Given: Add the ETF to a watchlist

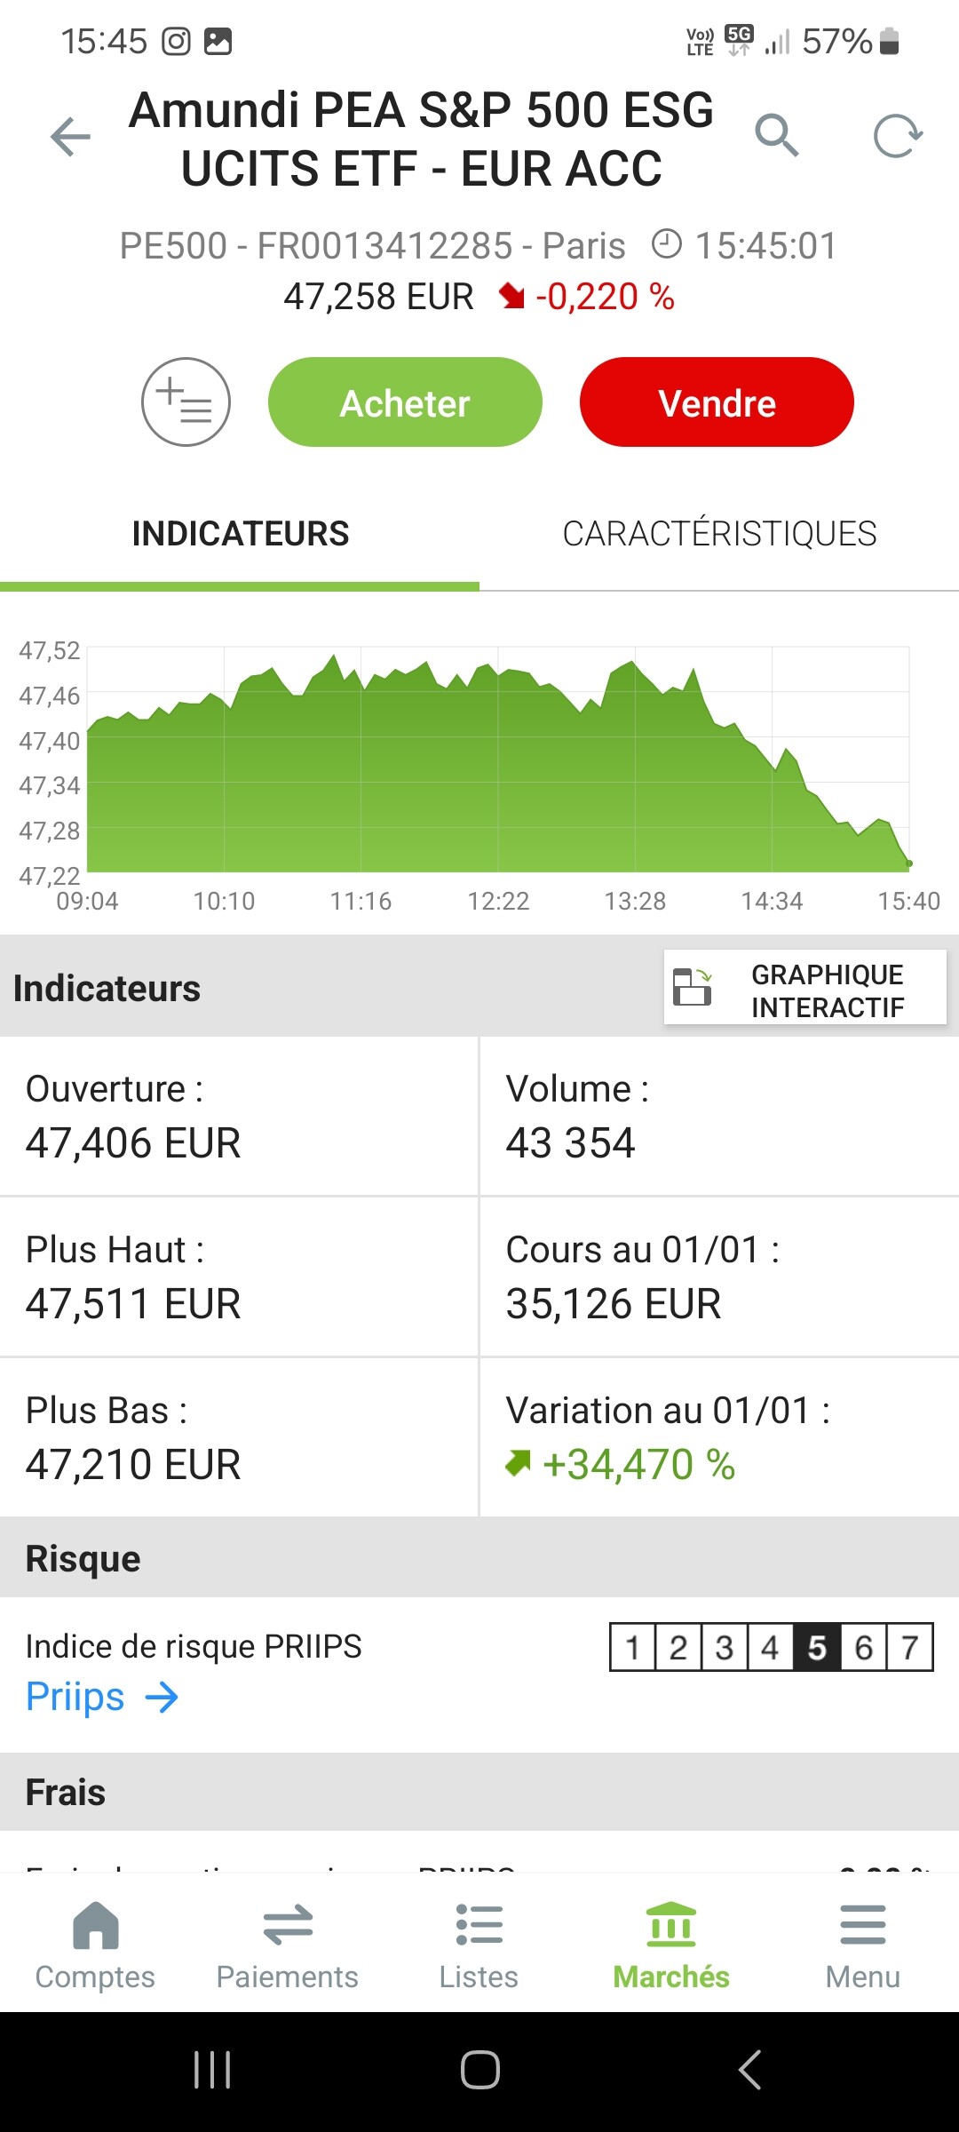Looking at the screenshot, I should tap(186, 402).
